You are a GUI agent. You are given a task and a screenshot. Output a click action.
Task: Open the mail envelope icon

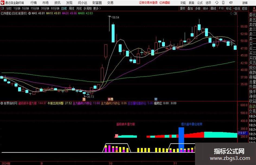[x=231, y=3]
